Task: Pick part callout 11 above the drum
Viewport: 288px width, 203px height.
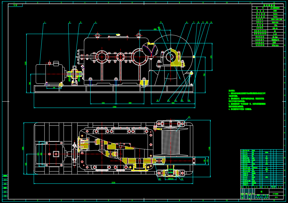Action: pos(211,22)
